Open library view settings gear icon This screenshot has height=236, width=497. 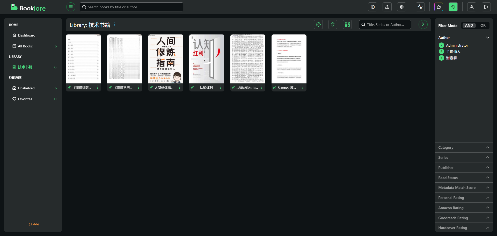318,24
